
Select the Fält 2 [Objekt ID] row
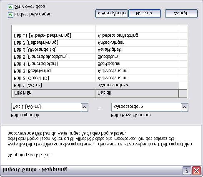tap(95, 78)
